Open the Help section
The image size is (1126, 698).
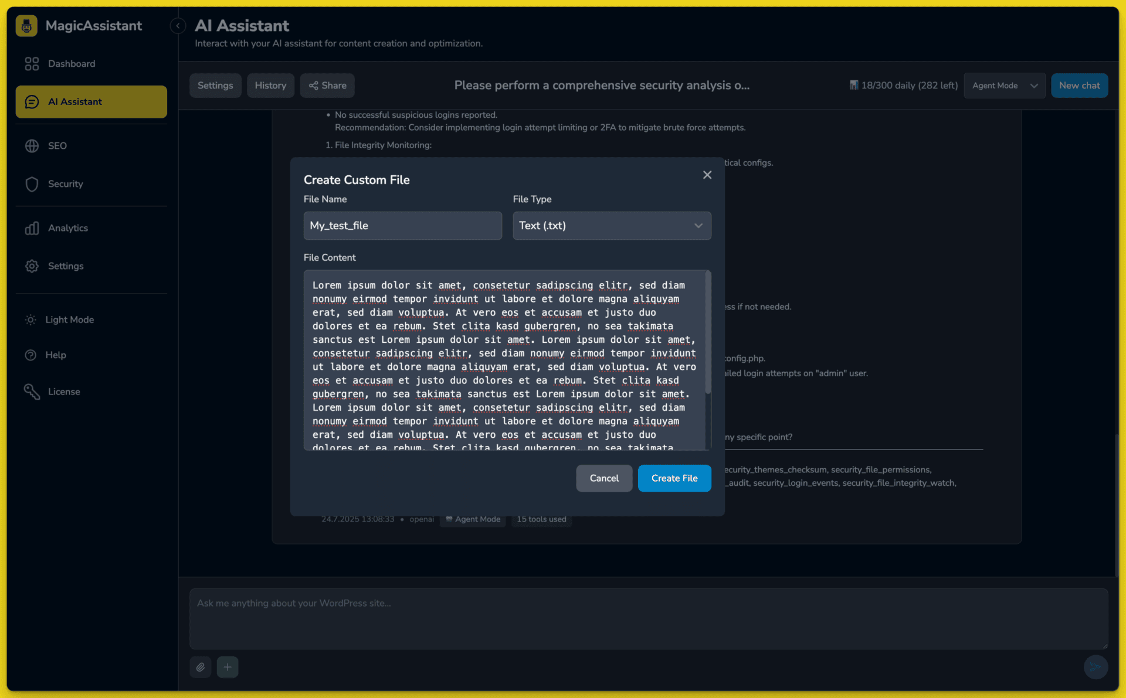[56, 355]
